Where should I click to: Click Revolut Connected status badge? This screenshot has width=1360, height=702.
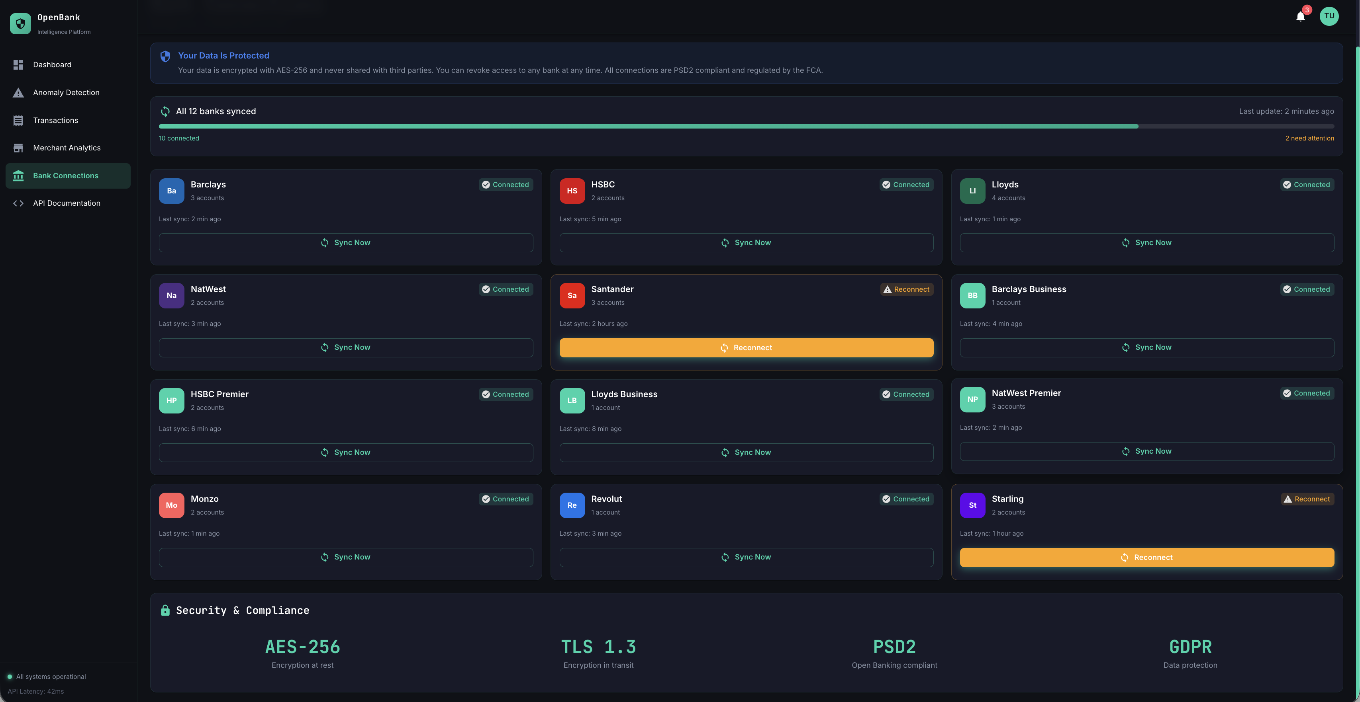(x=907, y=499)
